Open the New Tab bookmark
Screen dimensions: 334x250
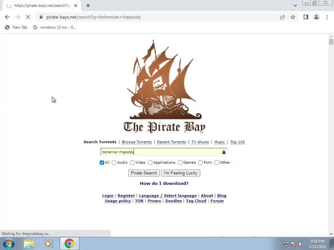[16, 27]
